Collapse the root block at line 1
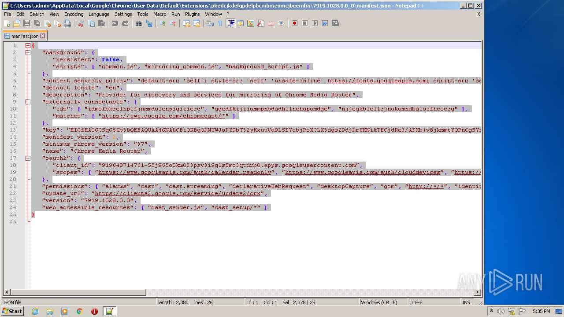The height and width of the screenshot is (317, 564). [x=28, y=45]
